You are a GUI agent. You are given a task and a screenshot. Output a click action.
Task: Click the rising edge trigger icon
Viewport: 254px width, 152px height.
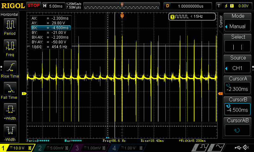[x=226, y=6]
